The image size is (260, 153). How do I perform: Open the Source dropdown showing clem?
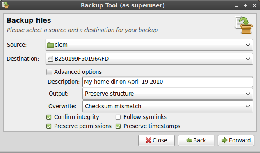coord(149,45)
